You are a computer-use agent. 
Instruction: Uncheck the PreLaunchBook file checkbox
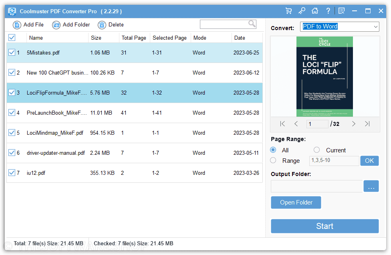pos(12,113)
